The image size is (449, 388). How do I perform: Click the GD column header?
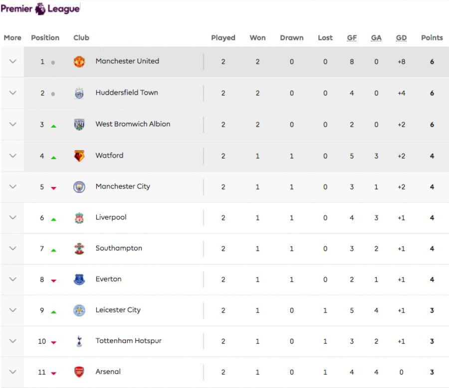pos(401,38)
